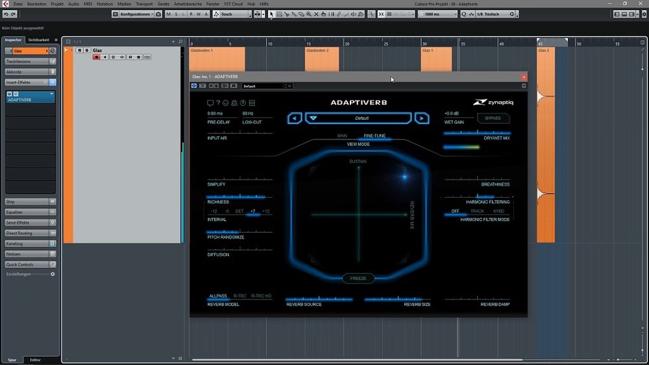Select the Mute X tool
The image size is (649, 365).
click(316, 14)
